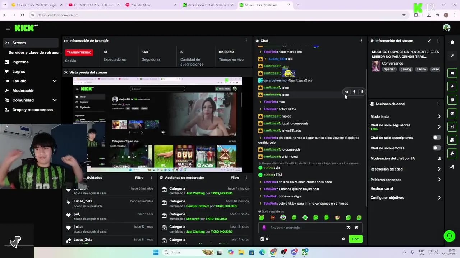Open options for Acciones de canal panel
460x258 pixels.
coord(438,104)
